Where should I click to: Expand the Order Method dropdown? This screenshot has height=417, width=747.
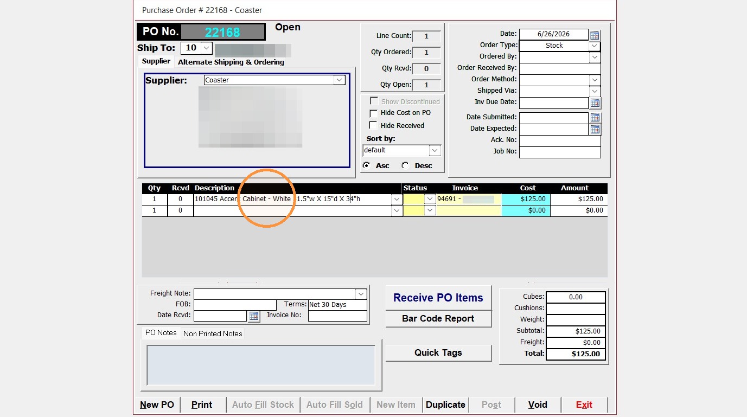coord(595,80)
